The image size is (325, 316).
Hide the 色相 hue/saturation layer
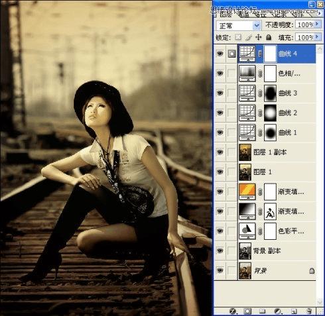pyautogui.click(x=220, y=73)
